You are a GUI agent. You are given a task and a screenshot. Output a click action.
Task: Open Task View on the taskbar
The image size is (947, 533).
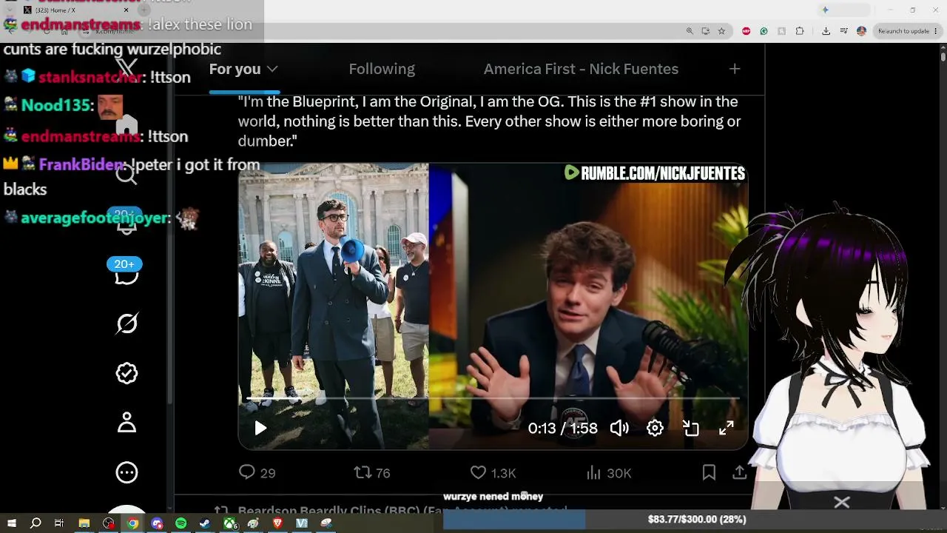[59, 523]
